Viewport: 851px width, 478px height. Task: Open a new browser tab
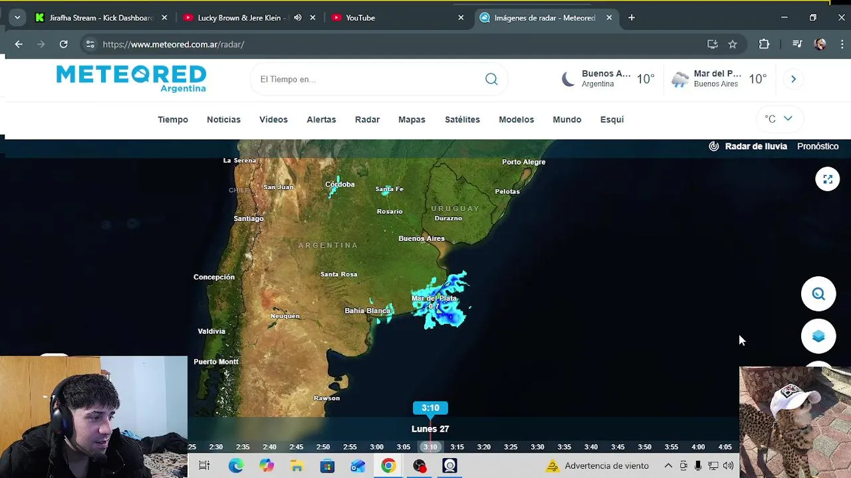(632, 18)
